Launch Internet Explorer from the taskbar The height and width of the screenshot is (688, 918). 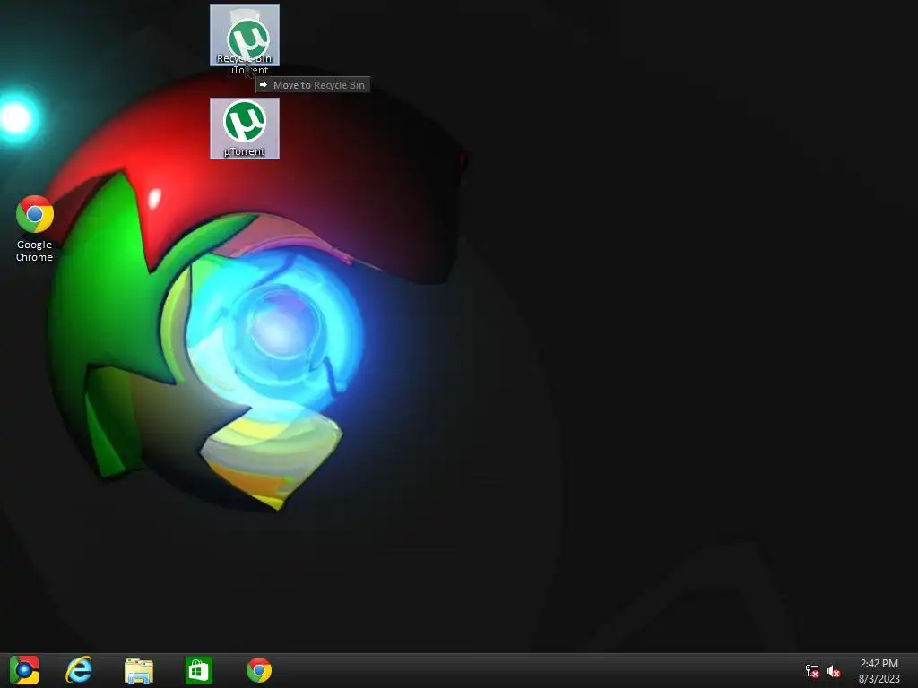[x=79, y=670]
